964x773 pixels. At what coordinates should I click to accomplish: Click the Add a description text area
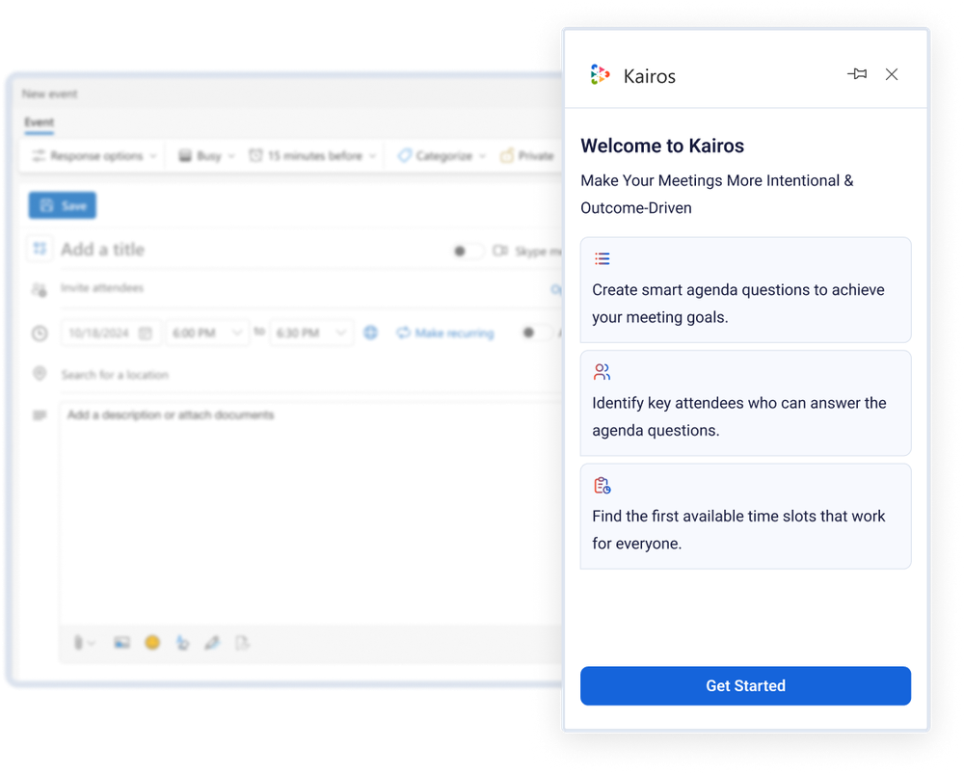click(311, 513)
